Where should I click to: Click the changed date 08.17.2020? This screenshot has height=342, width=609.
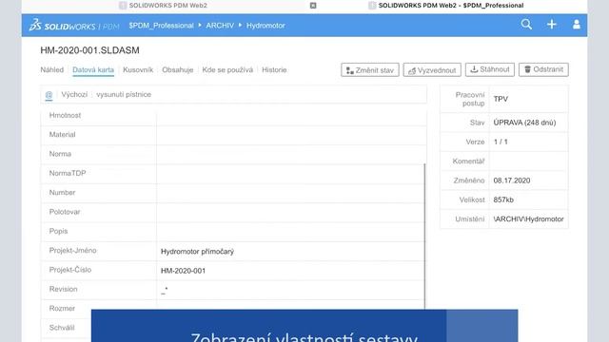tap(512, 180)
